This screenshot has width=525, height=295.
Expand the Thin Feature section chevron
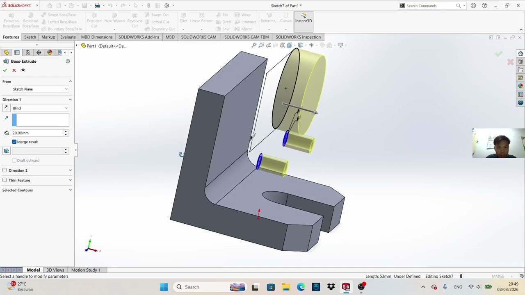click(70, 180)
